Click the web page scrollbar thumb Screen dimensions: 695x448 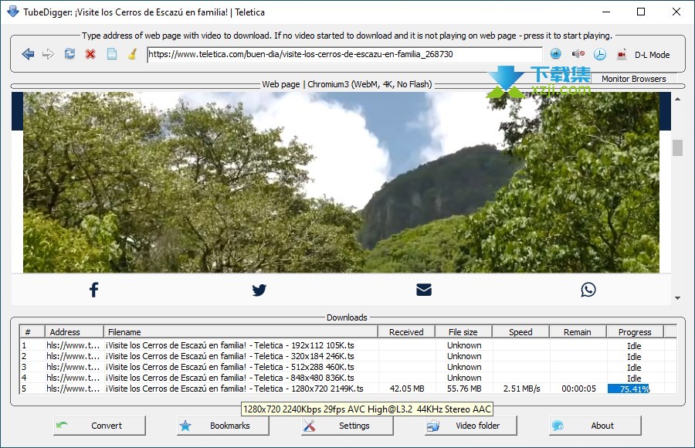point(677,148)
